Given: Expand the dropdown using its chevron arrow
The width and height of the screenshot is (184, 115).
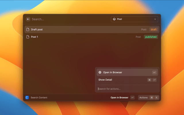Looking at the screenshot, I should pos(155,19).
